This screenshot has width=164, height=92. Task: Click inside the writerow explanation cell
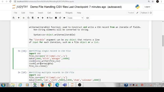click(88, 34)
